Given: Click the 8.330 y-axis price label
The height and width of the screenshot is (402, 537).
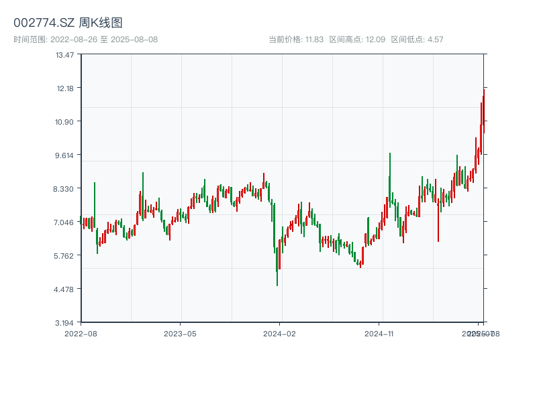Looking at the screenshot, I should (64, 188).
